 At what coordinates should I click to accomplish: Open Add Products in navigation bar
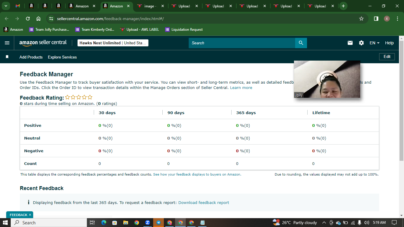(31, 57)
